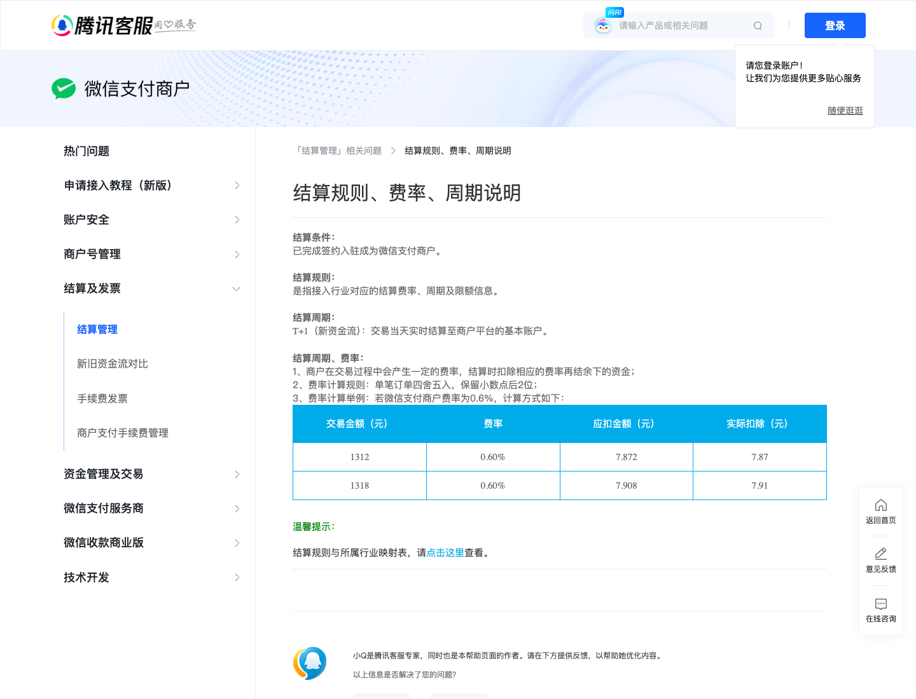Expand 申请接入教程（新版） chevron
916x699 pixels.
(x=237, y=186)
